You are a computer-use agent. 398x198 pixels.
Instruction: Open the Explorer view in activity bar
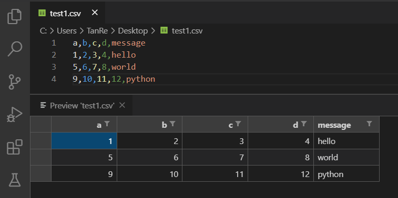coord(15,16)
